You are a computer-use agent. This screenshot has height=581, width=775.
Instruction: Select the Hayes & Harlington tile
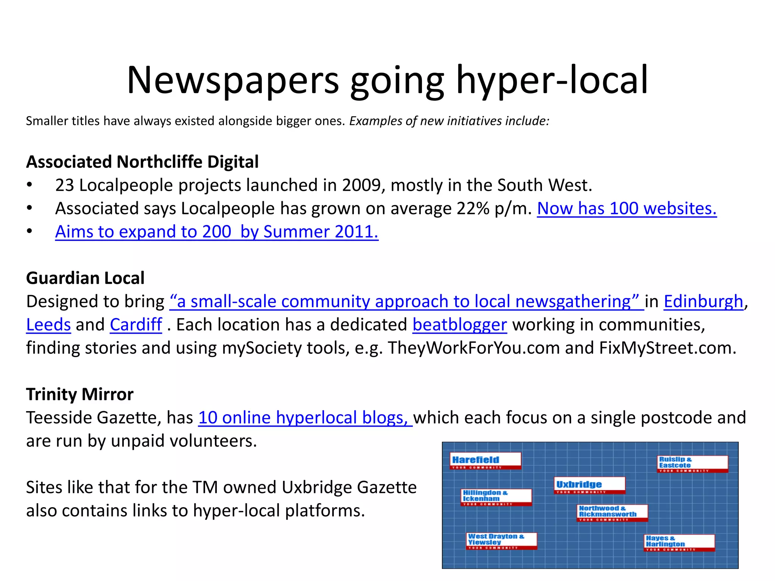tap(679, 542)
